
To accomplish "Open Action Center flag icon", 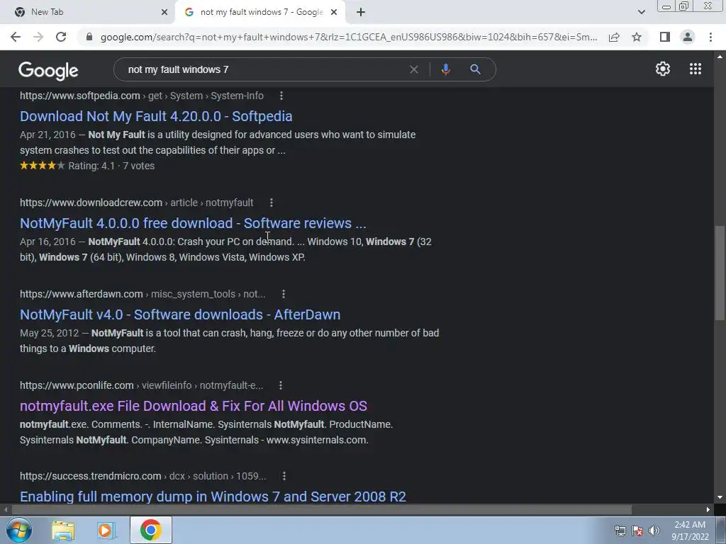I will point(637,531).
